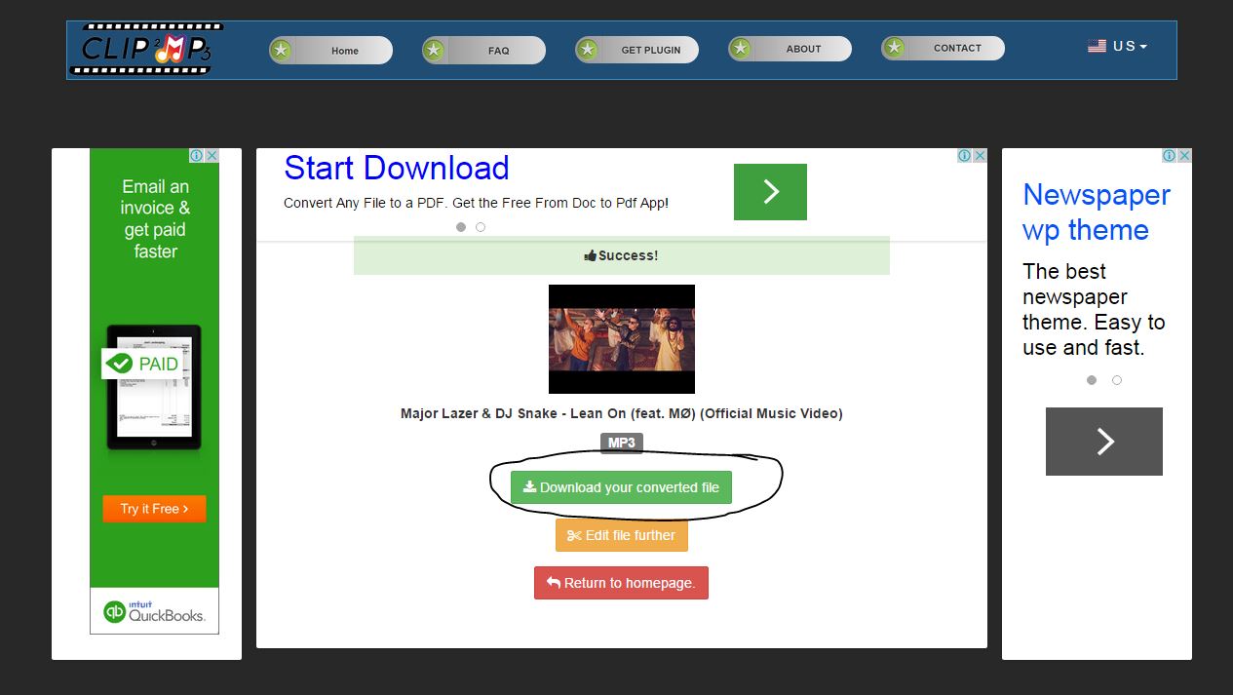Screen dimensions: 1233x695
Task: Click 'The best newspaper theme' description text
Action: tap(1094, 309)
